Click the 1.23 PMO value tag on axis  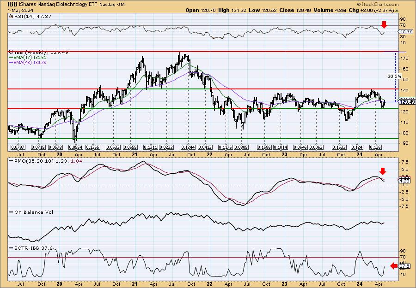click(405, 181)
